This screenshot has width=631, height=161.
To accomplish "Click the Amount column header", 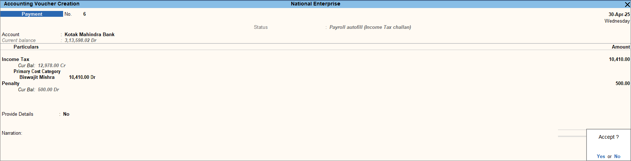I will click(x=621, y=47).
